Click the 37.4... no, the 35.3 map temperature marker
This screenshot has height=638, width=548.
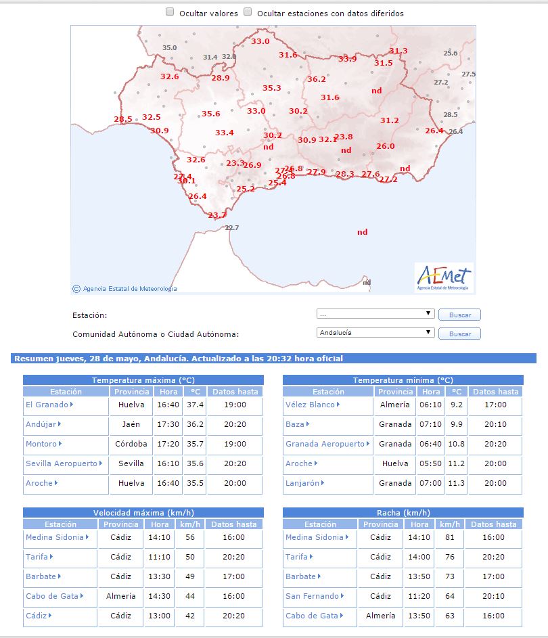point(272,88)
